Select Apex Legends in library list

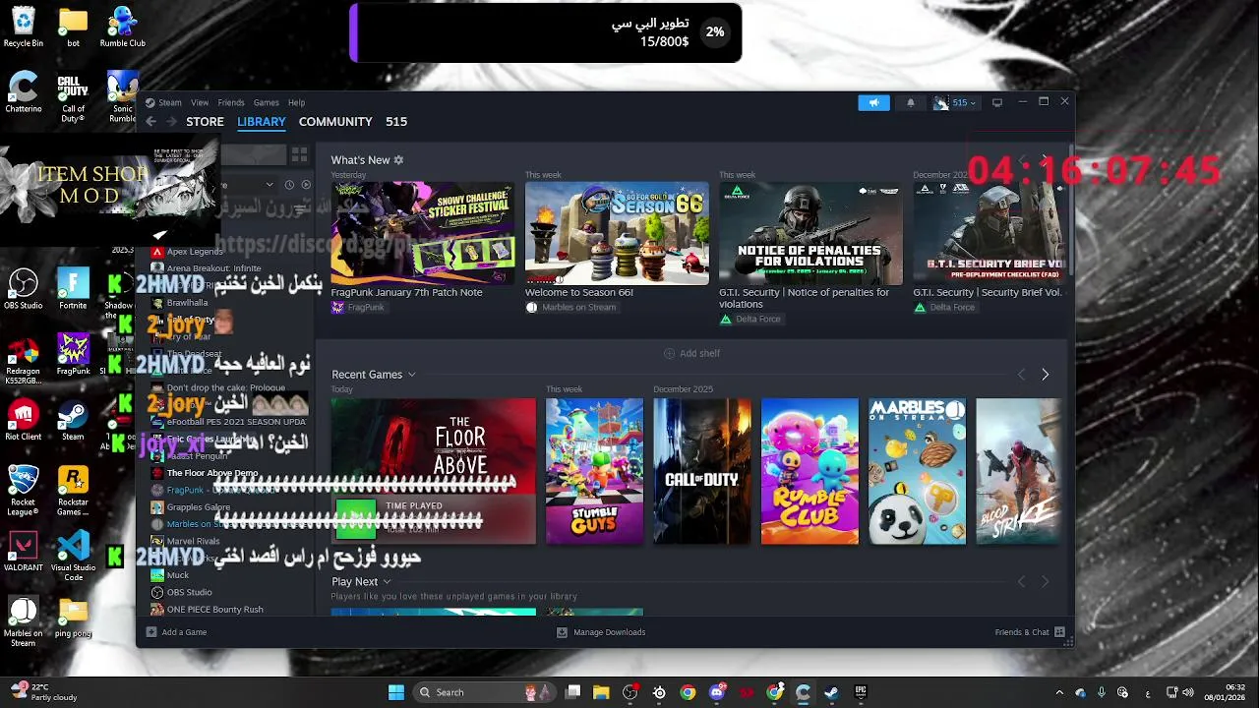pos(195,252)
